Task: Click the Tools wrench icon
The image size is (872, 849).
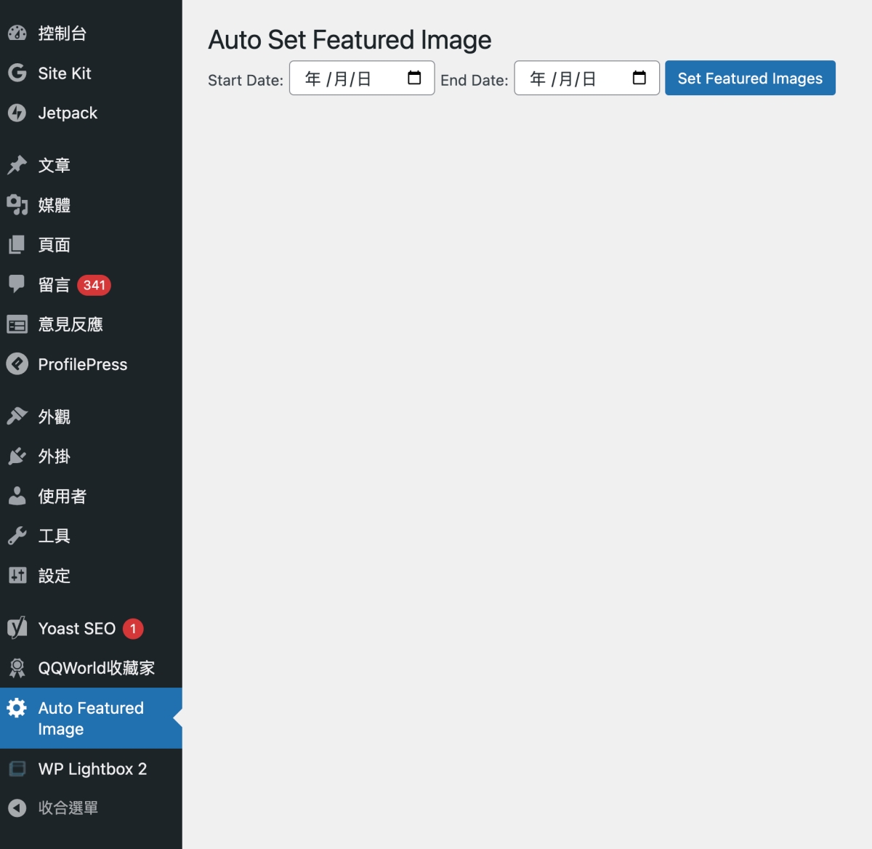Action: pos(17,536)
